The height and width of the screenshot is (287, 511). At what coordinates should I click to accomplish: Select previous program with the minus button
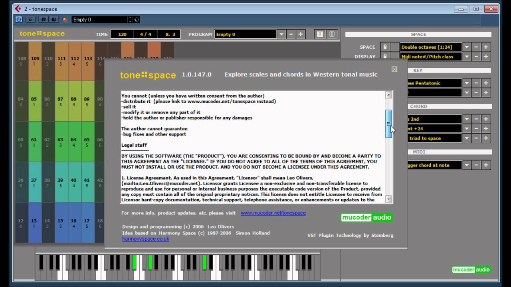(x=291, y=34)
